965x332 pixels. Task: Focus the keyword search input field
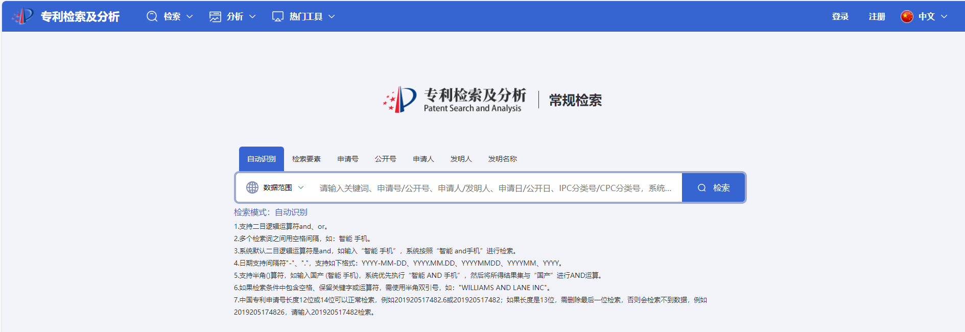pyautogui.click(x=496, y=188)
